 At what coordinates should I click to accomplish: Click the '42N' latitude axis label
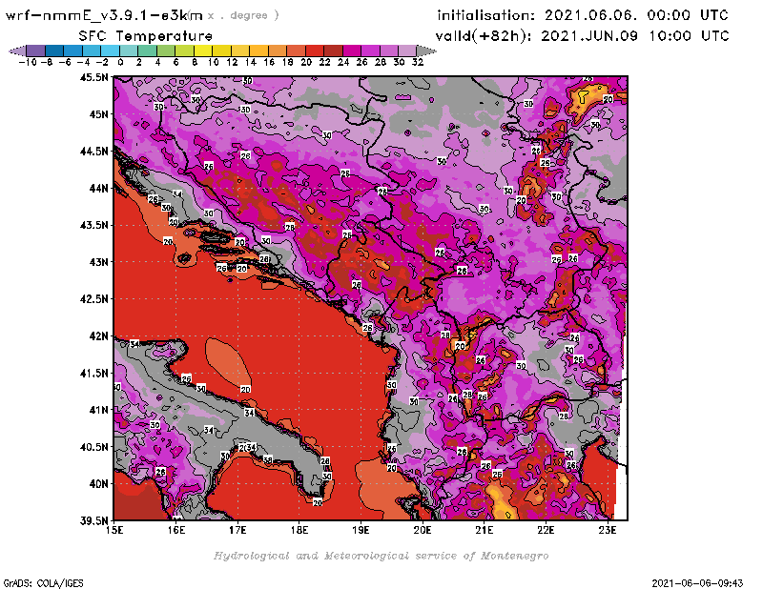click(98, 336)
